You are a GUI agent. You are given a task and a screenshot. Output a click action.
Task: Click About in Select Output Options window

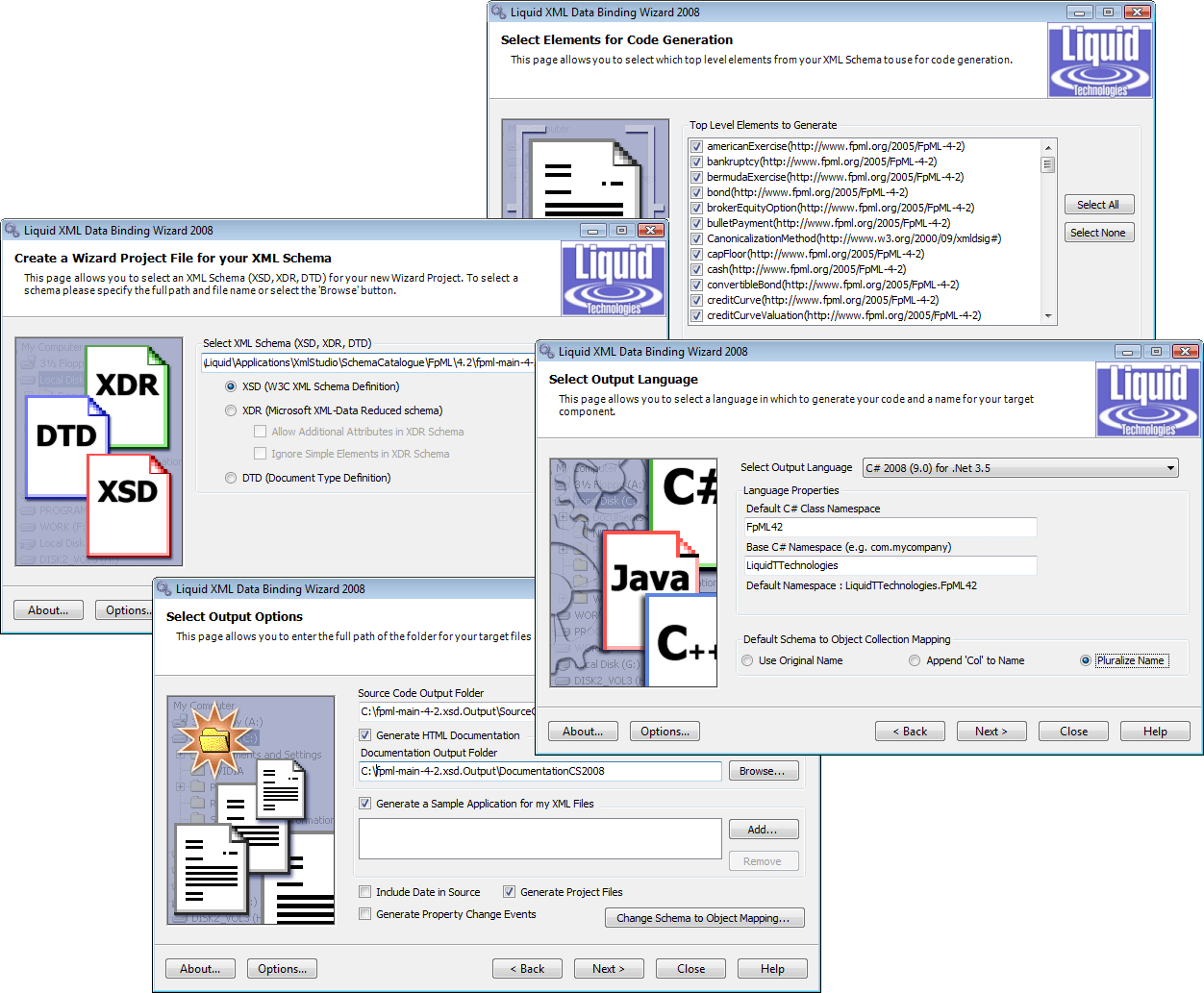(x=200, y=969)
